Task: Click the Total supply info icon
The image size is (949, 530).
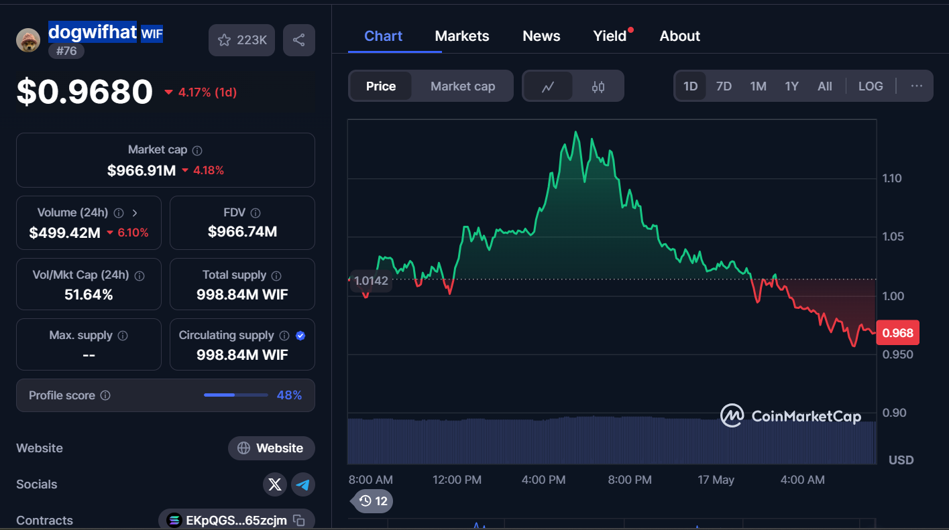Action: pos(276,276)
